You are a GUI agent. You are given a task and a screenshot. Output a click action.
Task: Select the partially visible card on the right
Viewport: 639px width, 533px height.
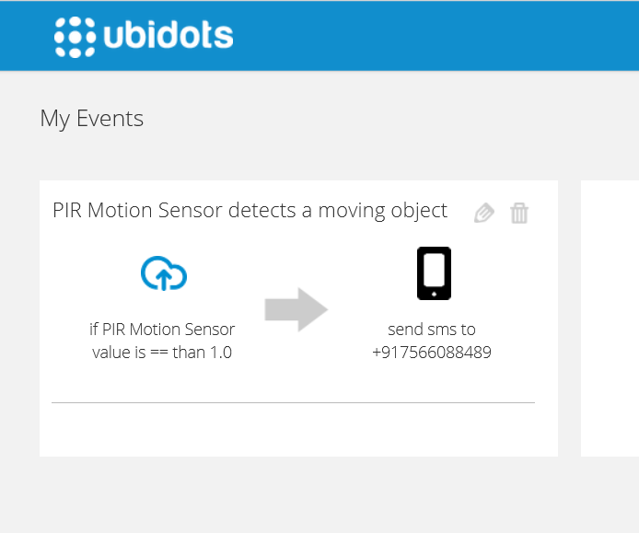click(x=610, y=318)
